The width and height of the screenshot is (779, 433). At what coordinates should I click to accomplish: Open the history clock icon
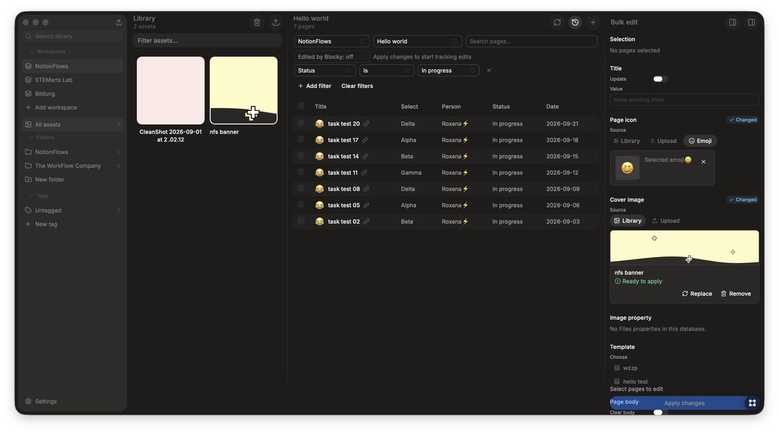coord(575,22)
